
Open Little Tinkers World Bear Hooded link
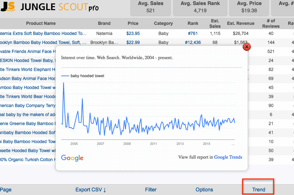(x=28, y=97)
